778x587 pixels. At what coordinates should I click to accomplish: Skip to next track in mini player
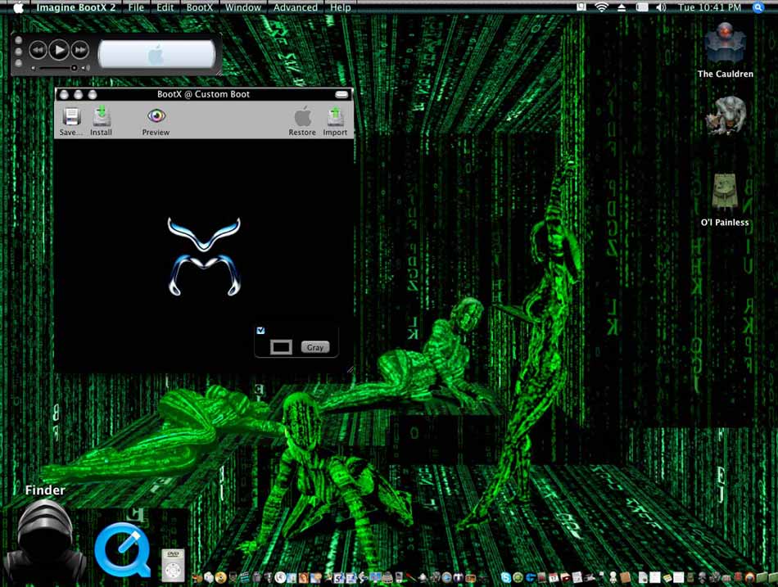click(x=80, y=50)
